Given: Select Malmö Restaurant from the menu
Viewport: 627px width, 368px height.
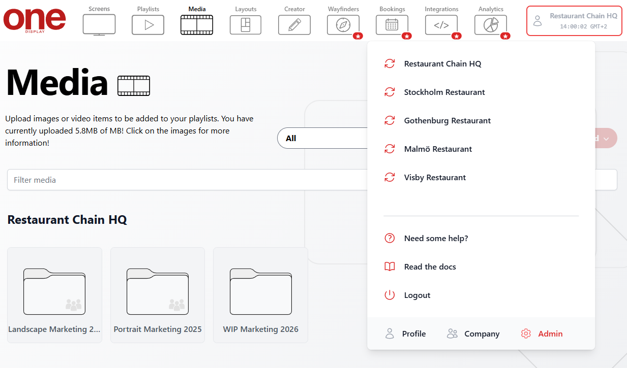Looking at the screenshot, I should point(438,149).
